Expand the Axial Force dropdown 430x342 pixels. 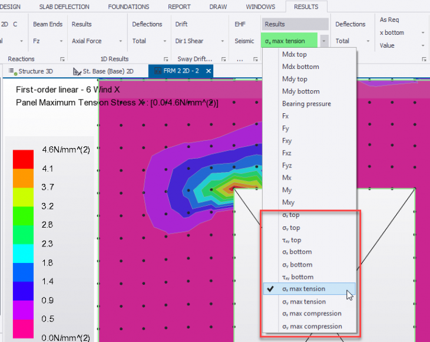120,41
